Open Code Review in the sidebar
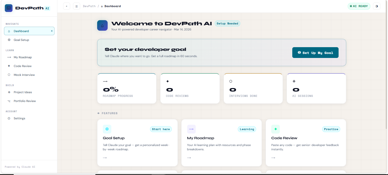Screen dimensions: 388x175 [x=29, y=66]
